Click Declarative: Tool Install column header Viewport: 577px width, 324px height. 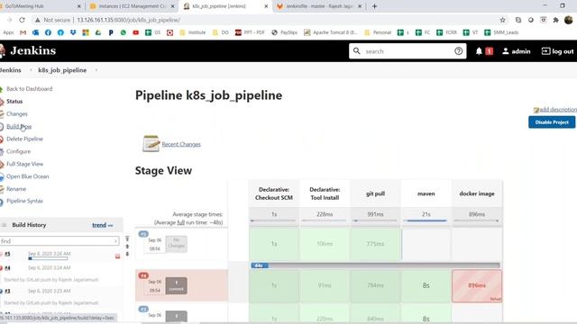coord(325,193)
